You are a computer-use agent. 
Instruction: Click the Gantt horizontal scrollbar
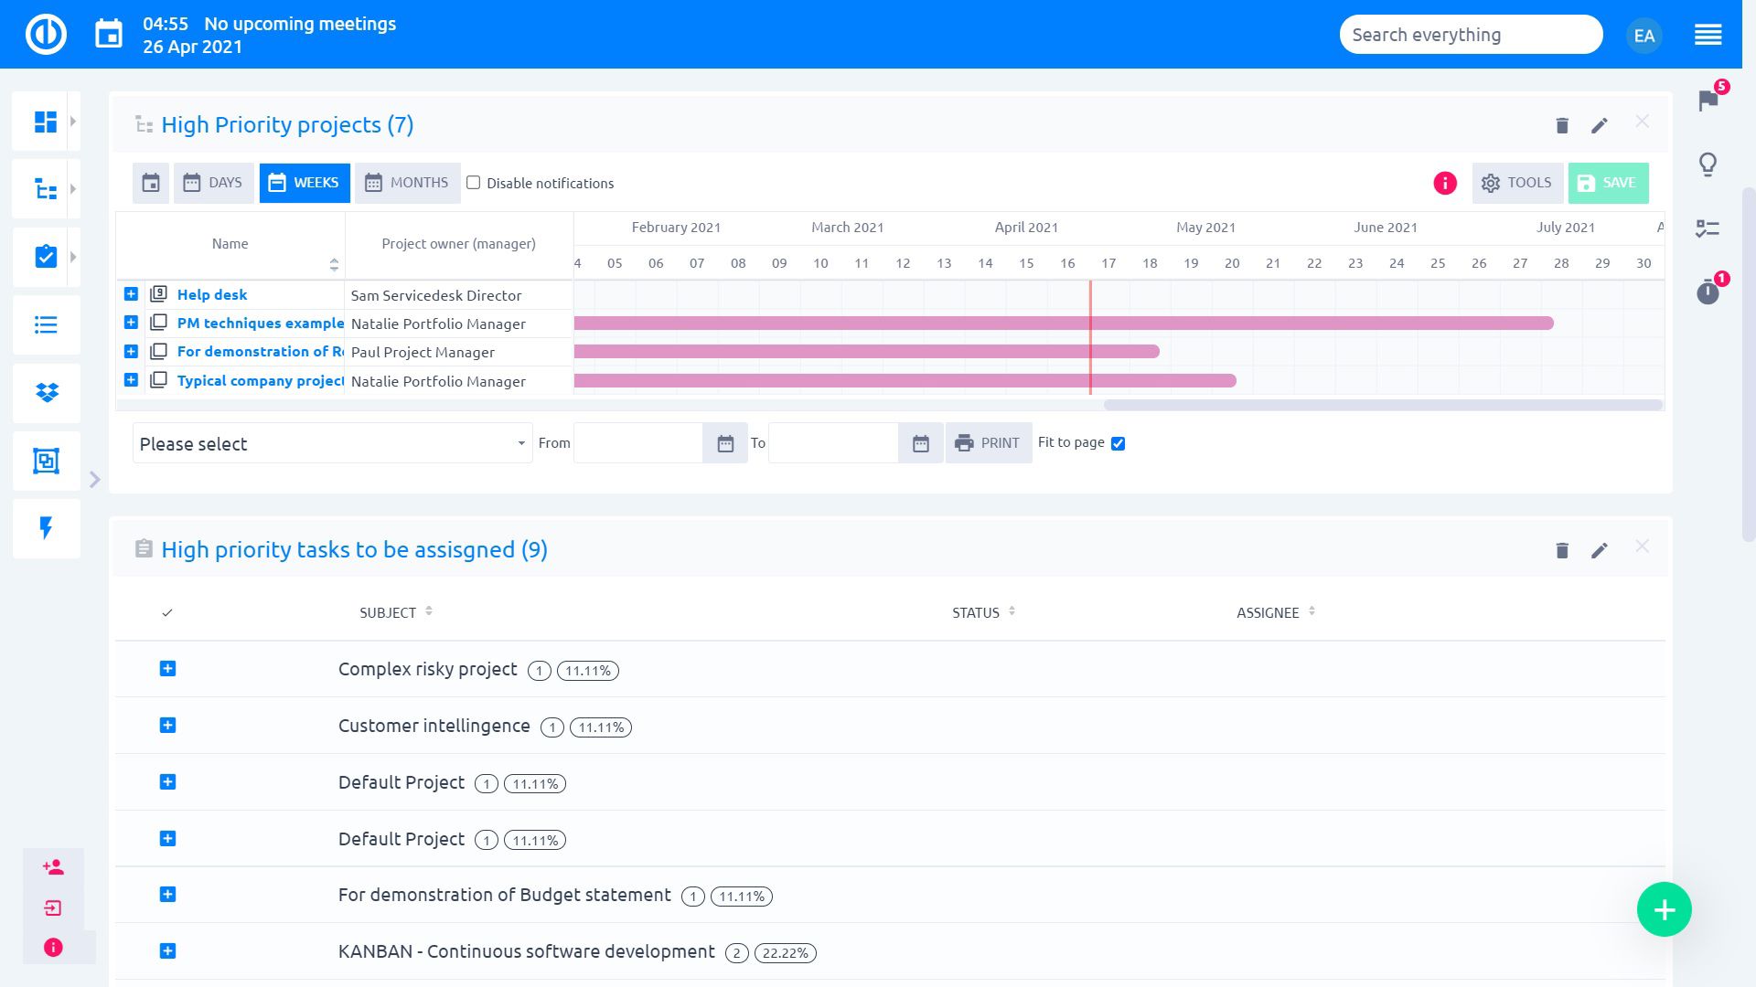1382,405
